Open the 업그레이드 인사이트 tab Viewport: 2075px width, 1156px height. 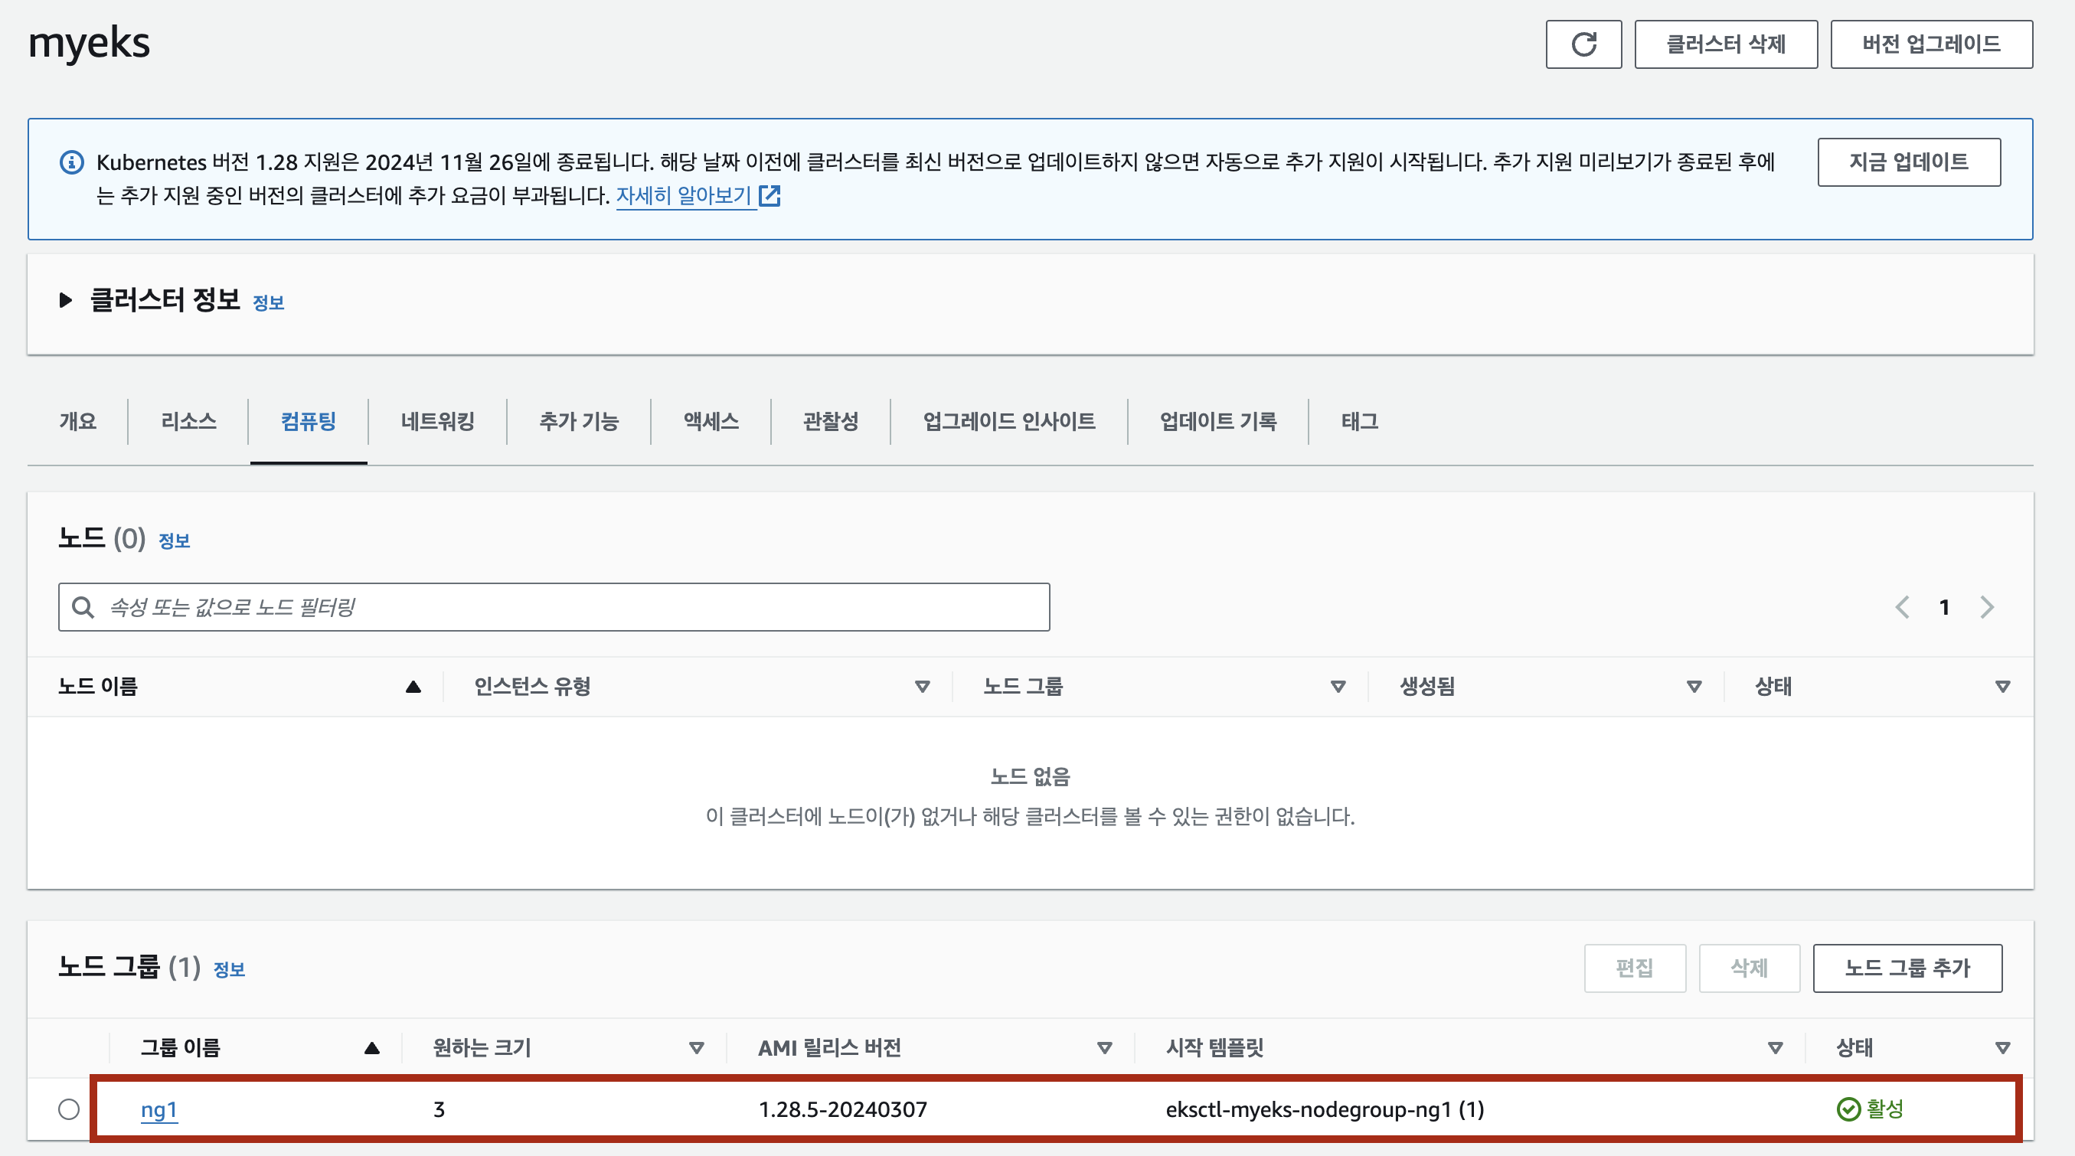click(1008, 421)
